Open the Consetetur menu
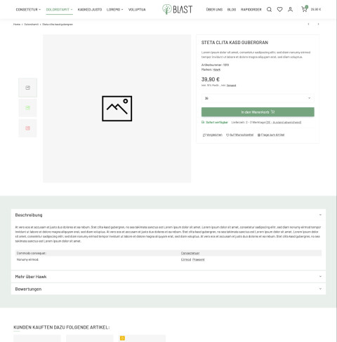This screenshot has width=337, height=342. [28, 10]
